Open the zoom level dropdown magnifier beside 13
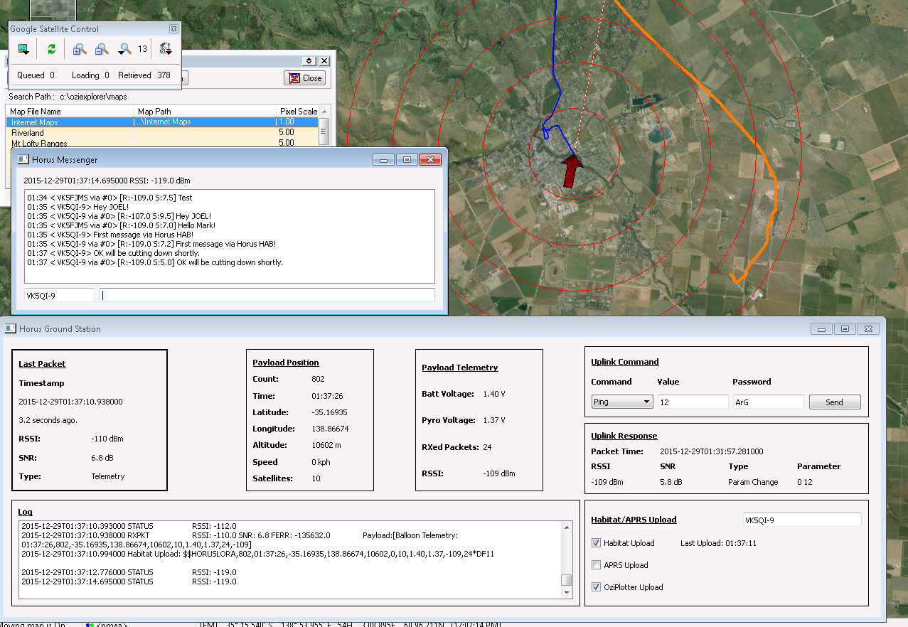 pos(124,49)
